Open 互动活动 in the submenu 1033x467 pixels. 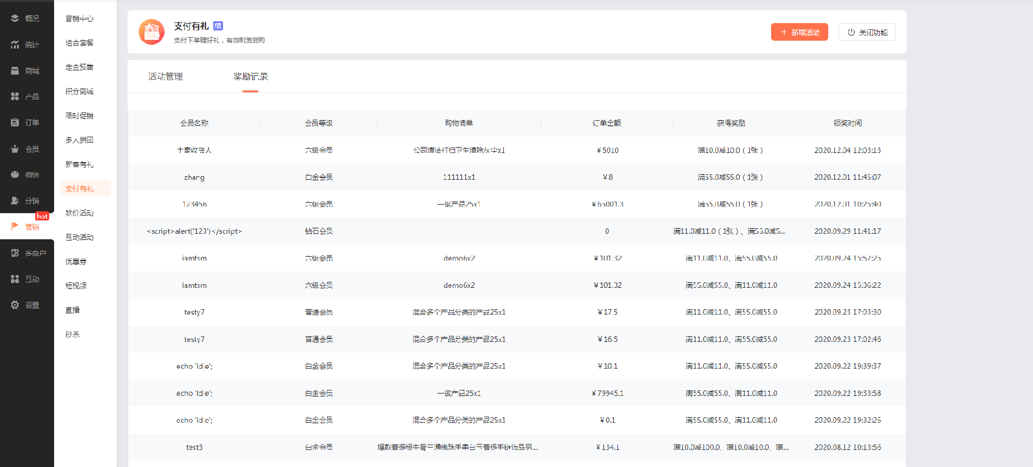point(80,237)
